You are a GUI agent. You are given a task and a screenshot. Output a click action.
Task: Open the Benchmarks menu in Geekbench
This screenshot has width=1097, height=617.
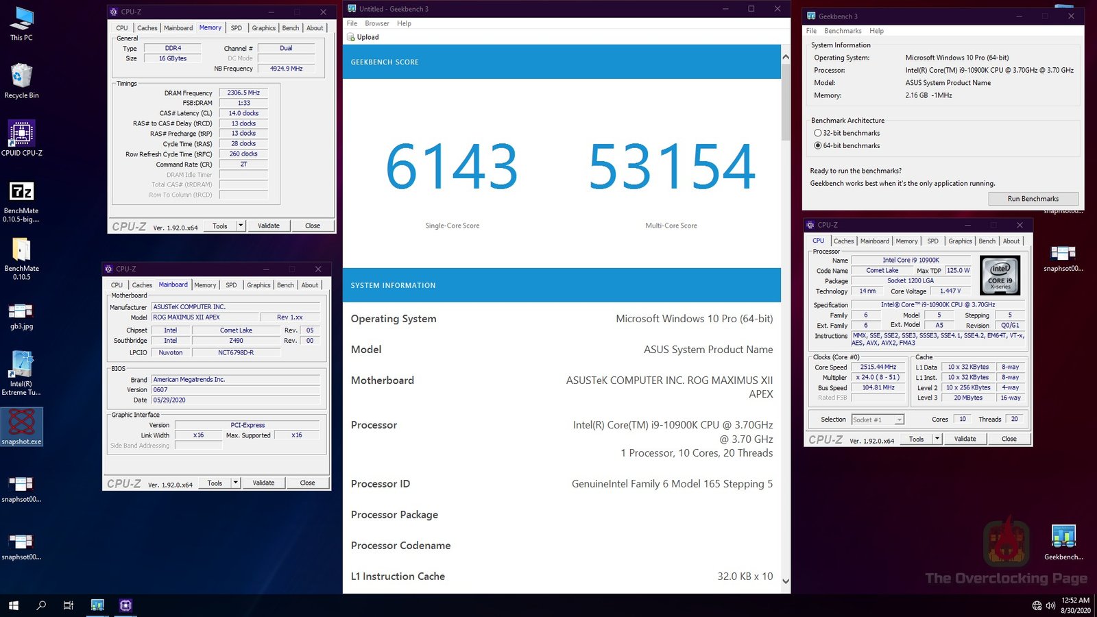(843, 31)
